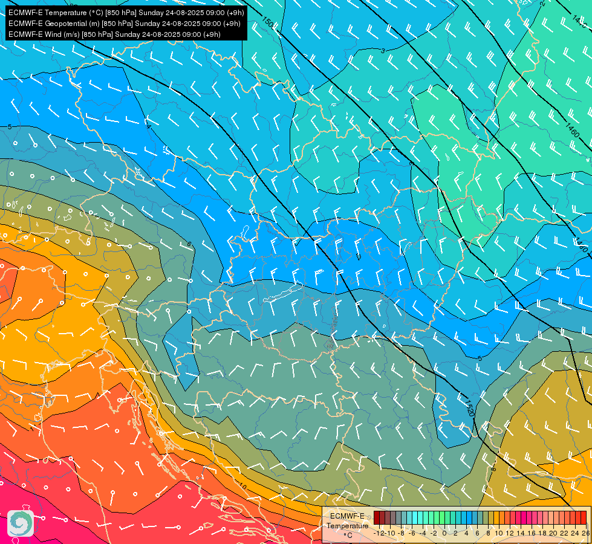The width and height of the screenshot is (592, 544).
Task: Select the ECMWF-E Wind (m/s) title line
Action: tap(114, 34)
